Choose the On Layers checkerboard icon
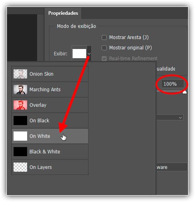The image size is (195, 202). (20, 167)
